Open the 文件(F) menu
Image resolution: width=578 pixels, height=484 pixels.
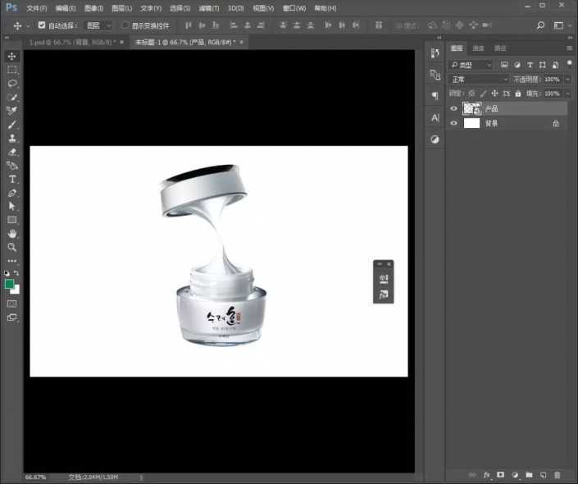36,8
